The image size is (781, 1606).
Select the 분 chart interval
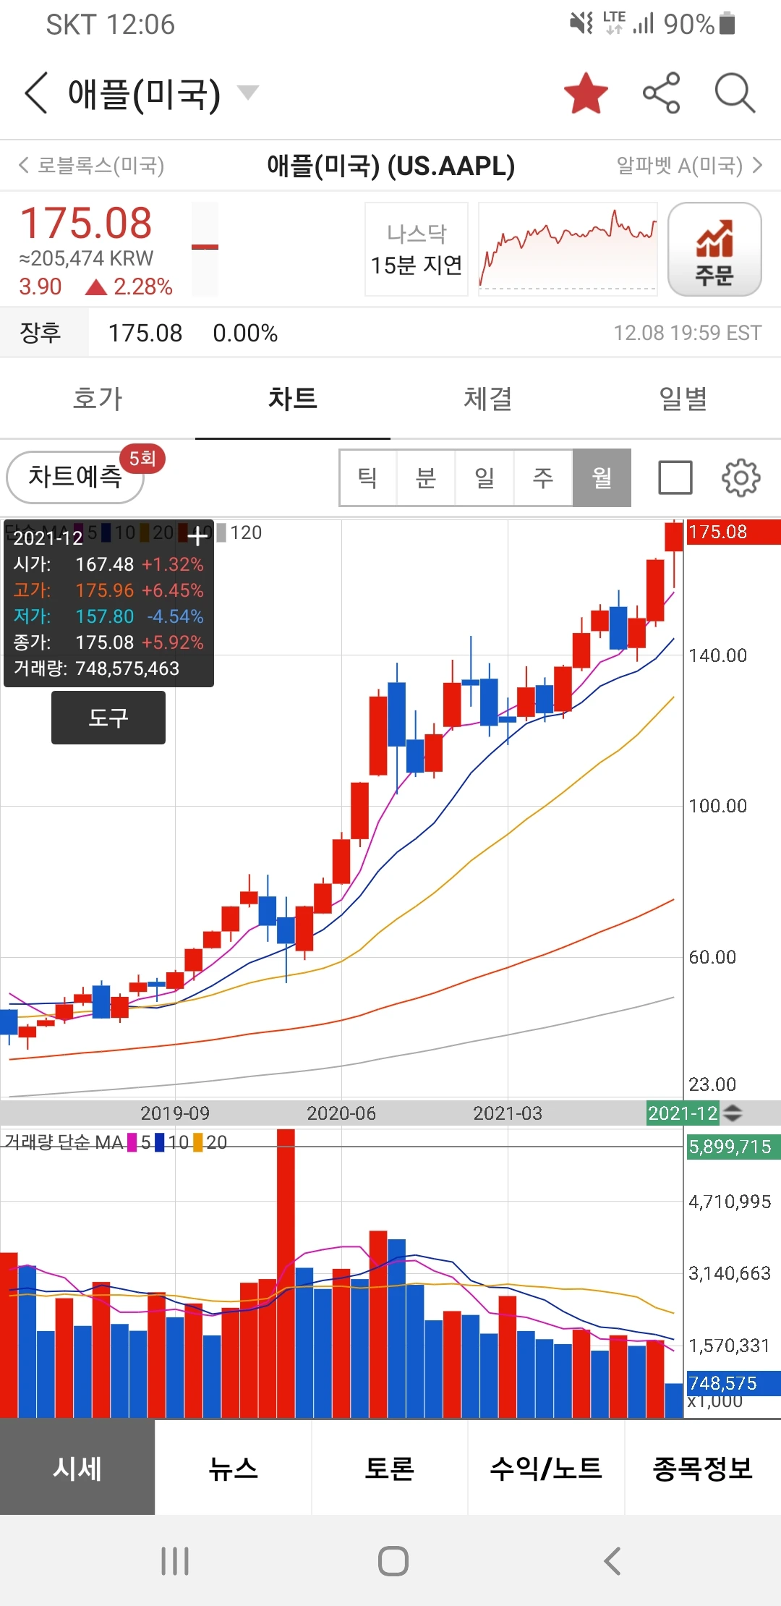pyautogui.click(x=426, y=477)
